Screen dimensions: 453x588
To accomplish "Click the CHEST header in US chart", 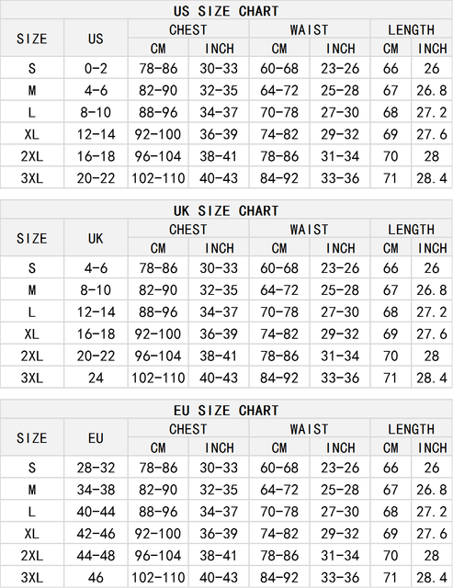I will (x=188, y=29).
